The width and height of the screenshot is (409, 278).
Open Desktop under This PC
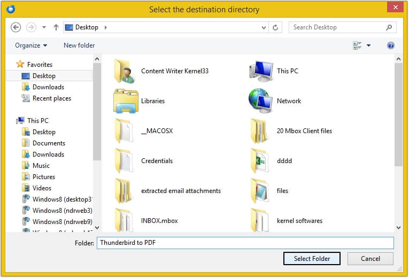pos(44,132)
